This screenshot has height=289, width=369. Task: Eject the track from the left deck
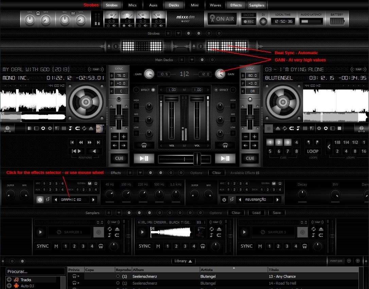coord(91,128)
